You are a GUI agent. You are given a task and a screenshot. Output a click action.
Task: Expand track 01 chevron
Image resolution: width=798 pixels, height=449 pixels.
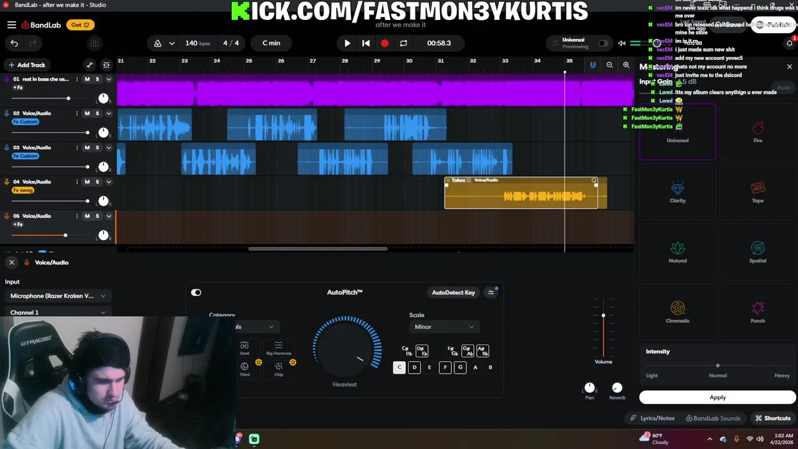108,79
